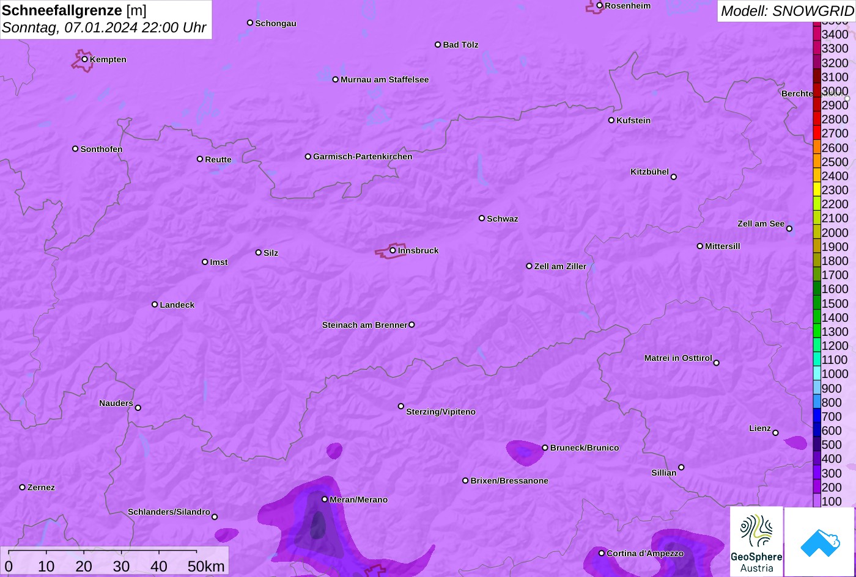The image size is (856, 577).
Task: Click the dark snowfall patch near Meran
Action: (x=317, y=526)
